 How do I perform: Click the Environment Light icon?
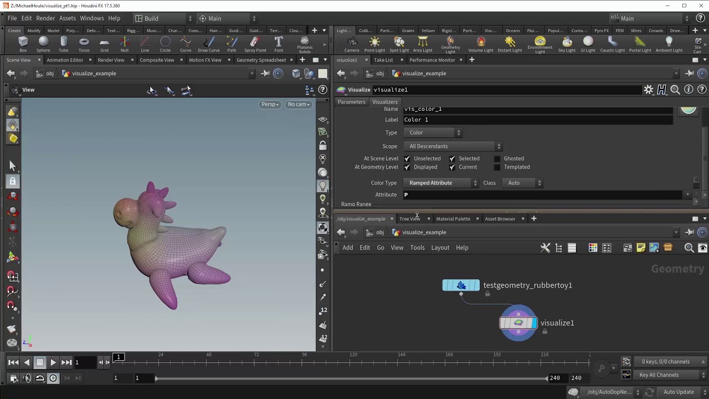540,43
